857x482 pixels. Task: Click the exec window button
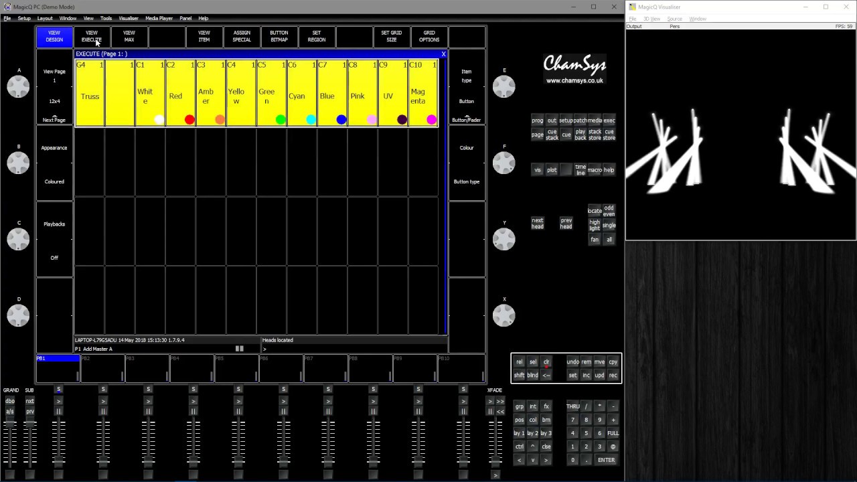pyautogui.click(x=609, y=120)
